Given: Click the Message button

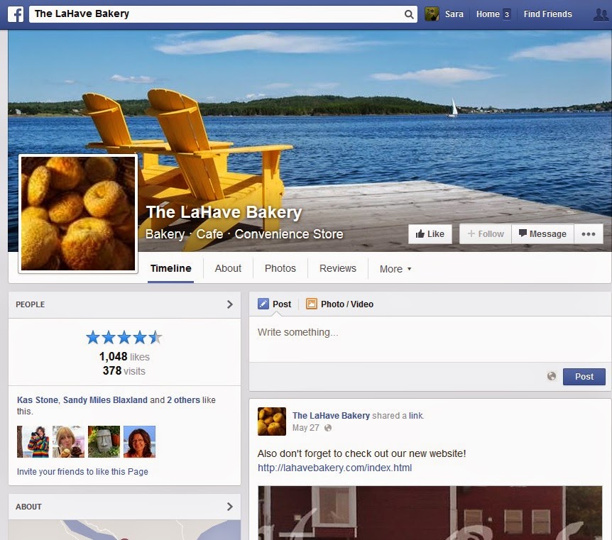Looking at the screenshot, I should point(542,234).
